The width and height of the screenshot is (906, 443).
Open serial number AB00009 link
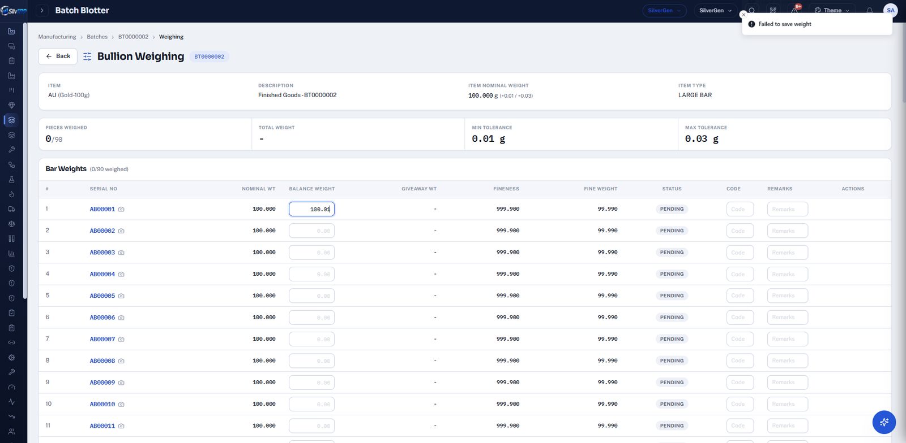point(102,383)
